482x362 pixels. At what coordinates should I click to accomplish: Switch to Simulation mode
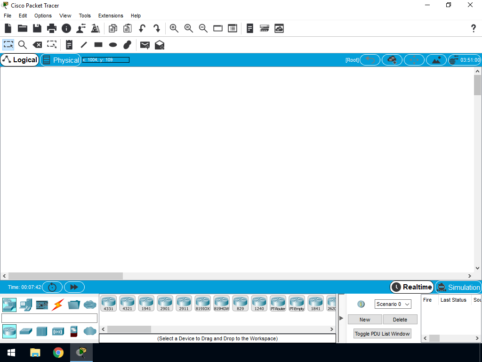point(458,287)
